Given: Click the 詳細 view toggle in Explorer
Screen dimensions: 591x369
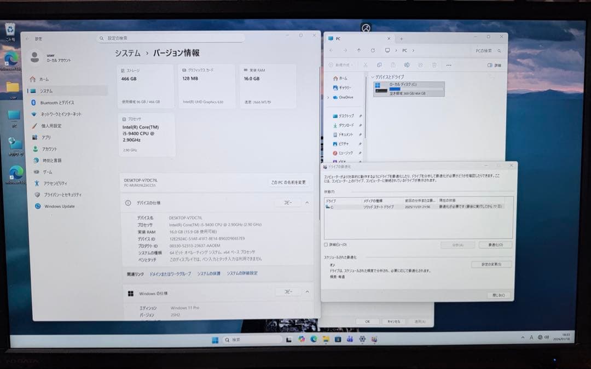Looking at the screenshot, I should click(493, 65).
